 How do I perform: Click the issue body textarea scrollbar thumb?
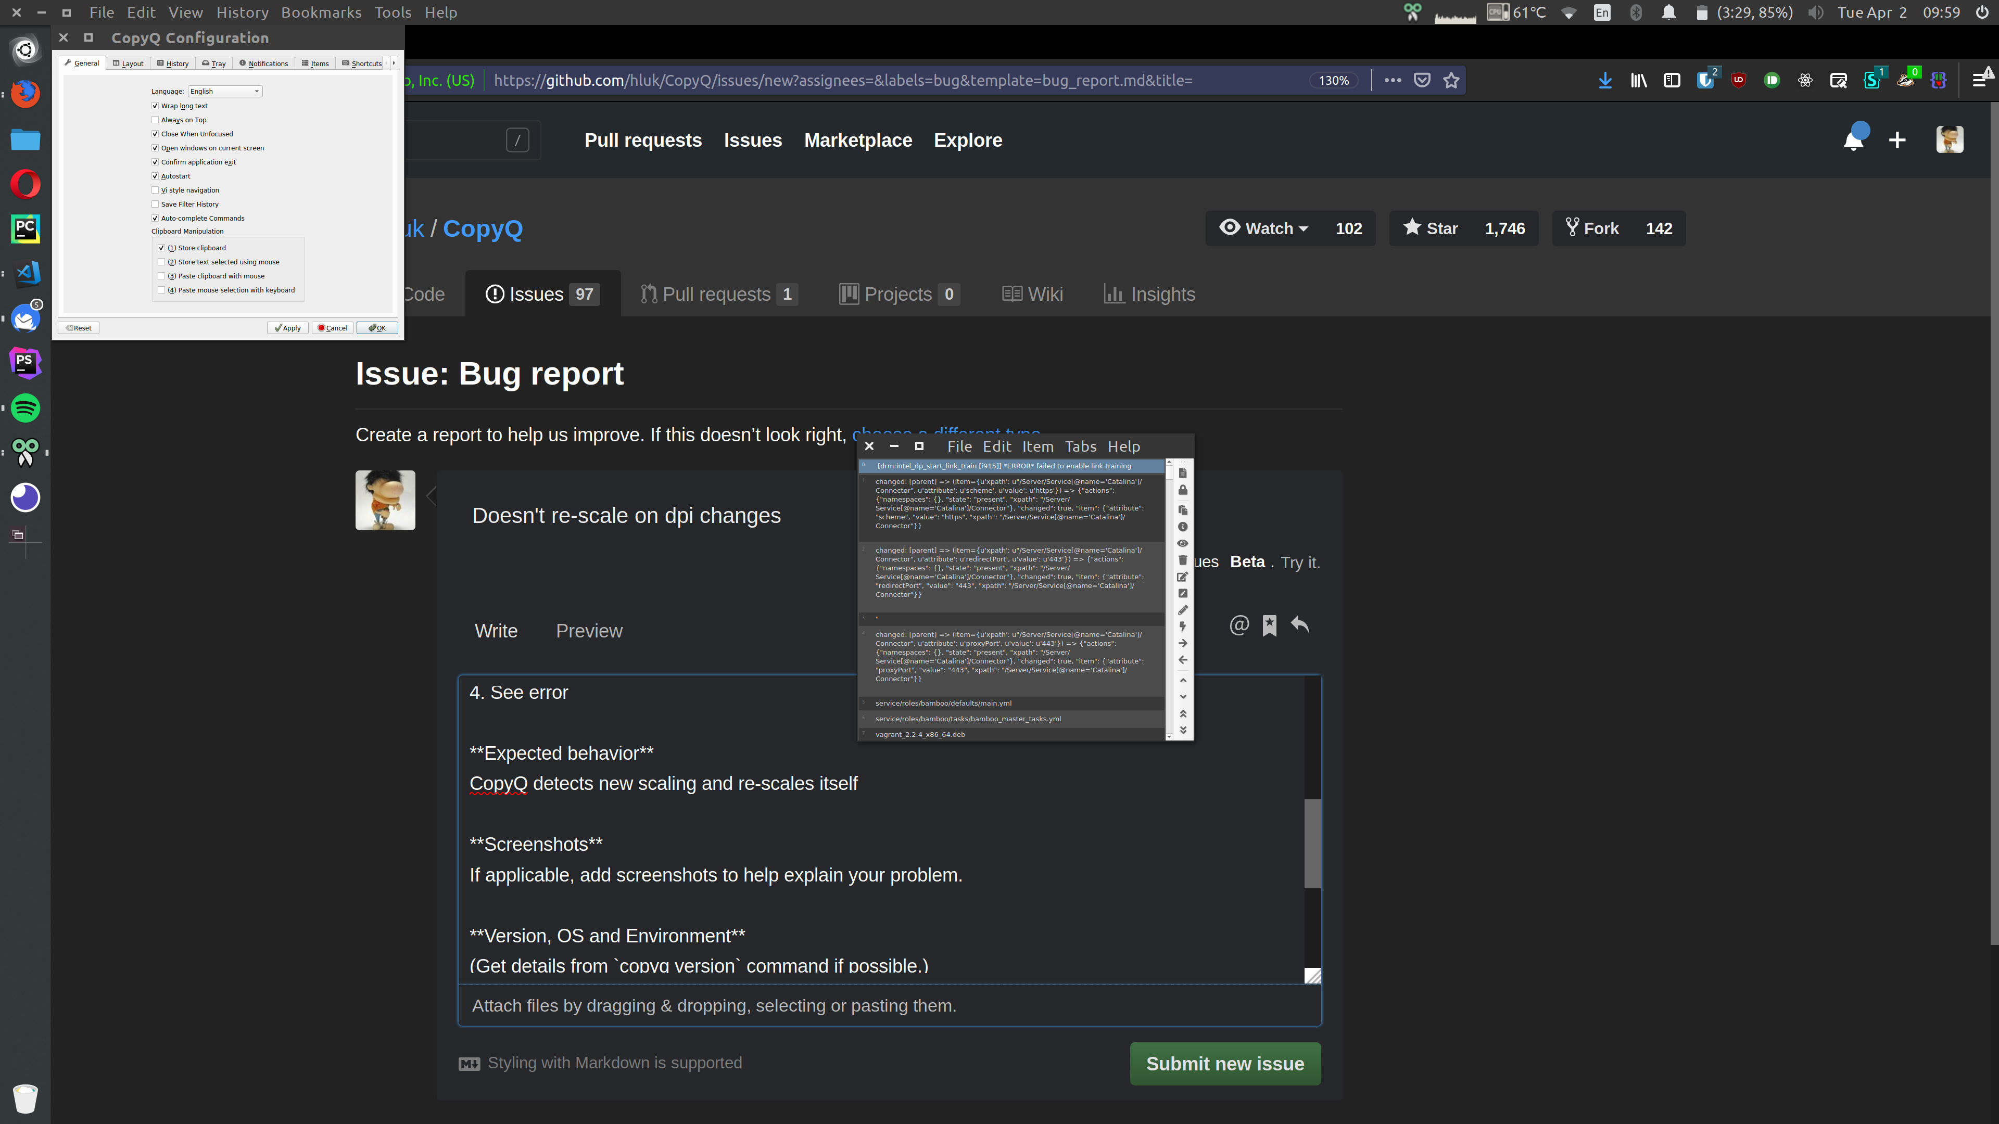1312,843
